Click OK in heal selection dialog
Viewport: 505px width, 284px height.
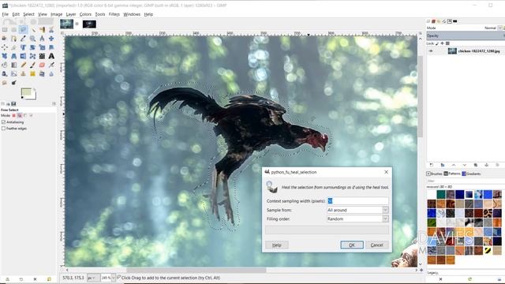point(352,245)
